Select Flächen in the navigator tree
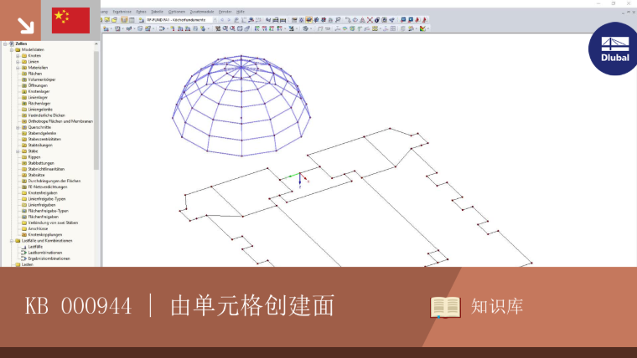The image size is (637, 358). (x=35, y=74)
